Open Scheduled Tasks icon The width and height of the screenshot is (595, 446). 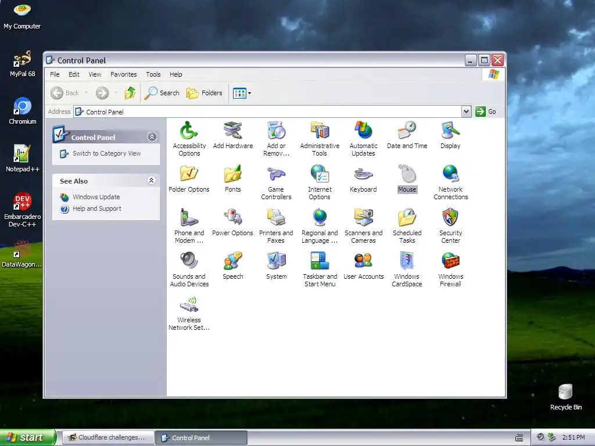point(407,218)
